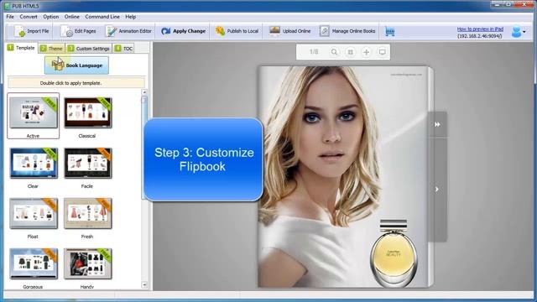Launch the Animation Editor
The height and width of the screenshot is (302, 537).
click(128, 31)
